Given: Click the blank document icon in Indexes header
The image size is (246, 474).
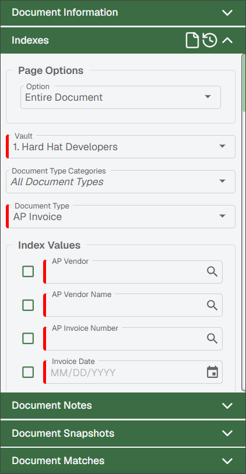Looking at the screenshot, I should 192,41.
